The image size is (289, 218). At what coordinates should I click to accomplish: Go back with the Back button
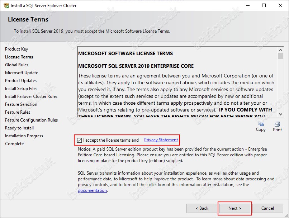point(202,208)
